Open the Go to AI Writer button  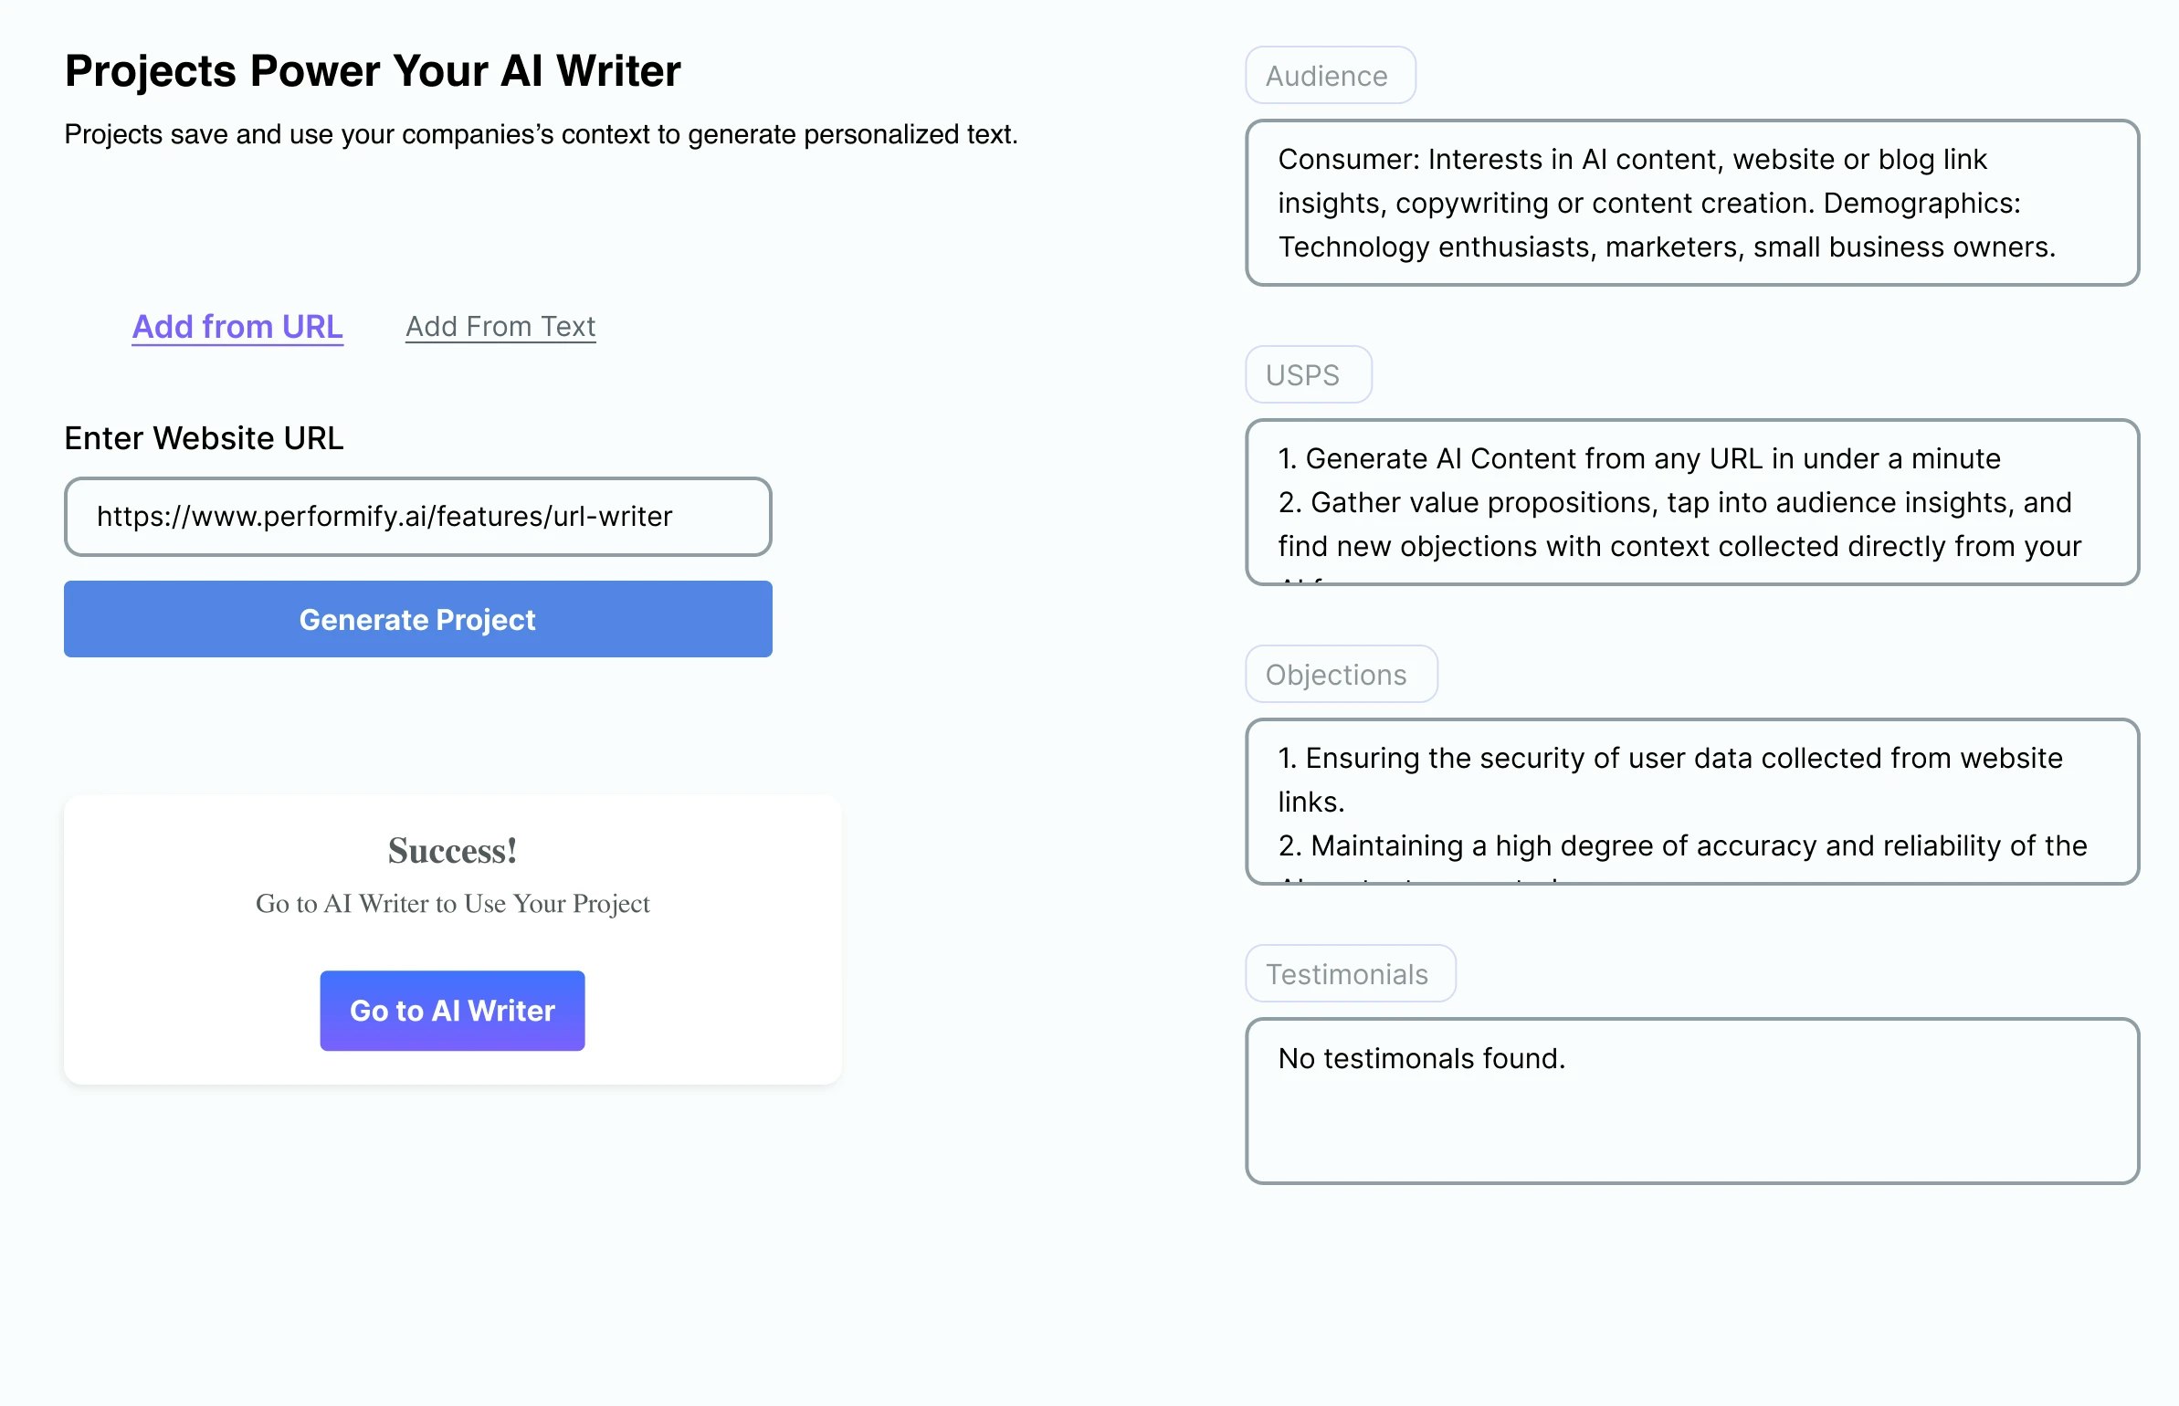(452, 1011)
